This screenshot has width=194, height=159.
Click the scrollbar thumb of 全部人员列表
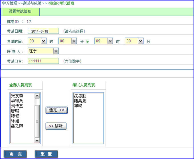click(37, 121)
